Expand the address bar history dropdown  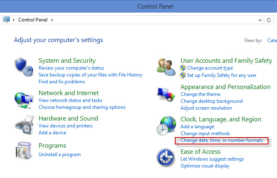point(260,20)
